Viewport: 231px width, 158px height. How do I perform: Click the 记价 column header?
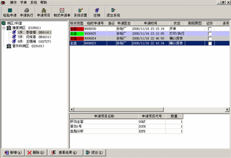point(210,23)
